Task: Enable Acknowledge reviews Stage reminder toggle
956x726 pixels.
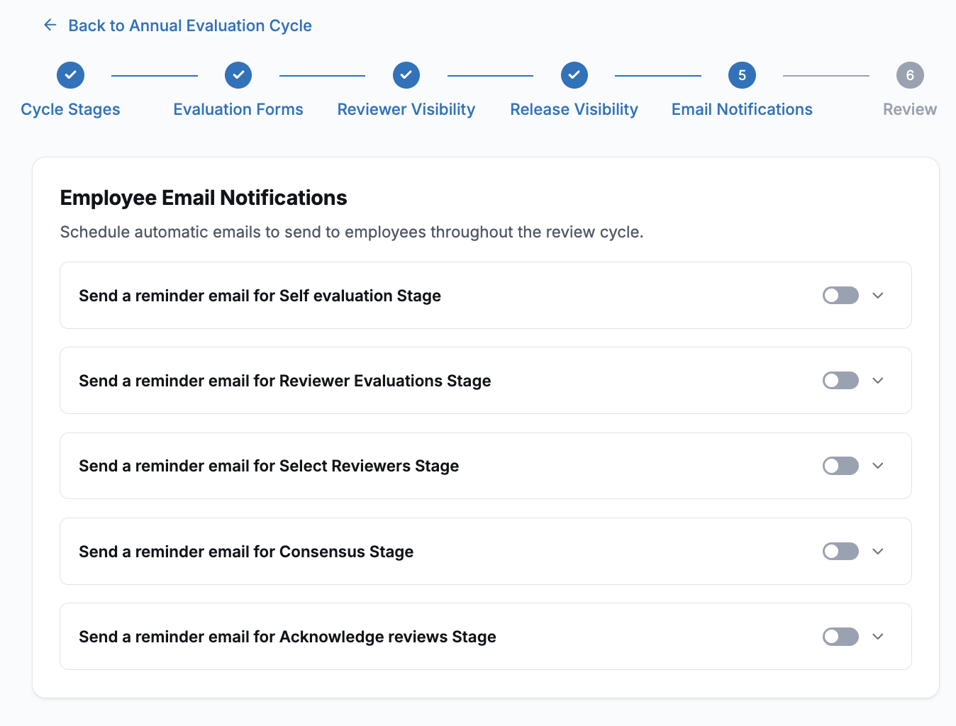Action: click(840, 637)
